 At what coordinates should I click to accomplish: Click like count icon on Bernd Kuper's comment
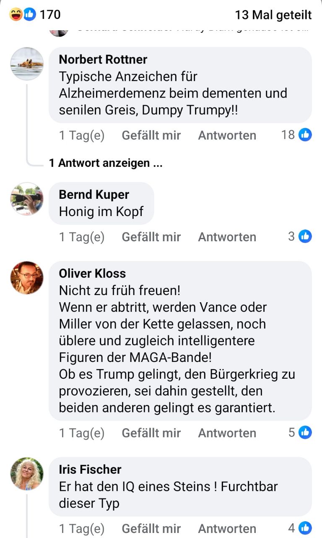click(305, 237)
